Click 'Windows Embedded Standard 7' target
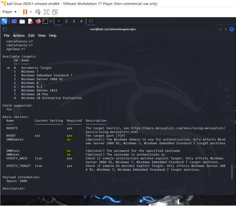Screen dimensions: 236x206 point(47,75)
